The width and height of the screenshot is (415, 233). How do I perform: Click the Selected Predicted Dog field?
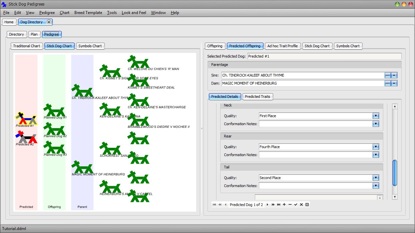coord(324,56)
